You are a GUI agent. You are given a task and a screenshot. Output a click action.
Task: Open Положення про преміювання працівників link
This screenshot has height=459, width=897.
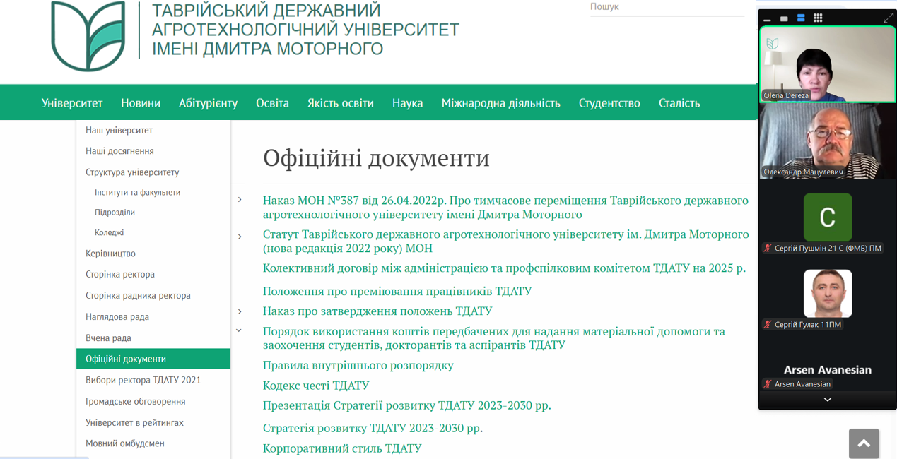click(x=397, y=291)
